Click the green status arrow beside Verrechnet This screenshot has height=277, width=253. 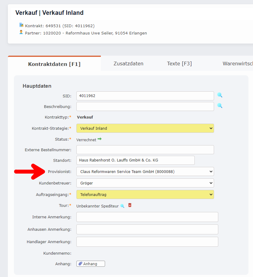click(100, 139)
